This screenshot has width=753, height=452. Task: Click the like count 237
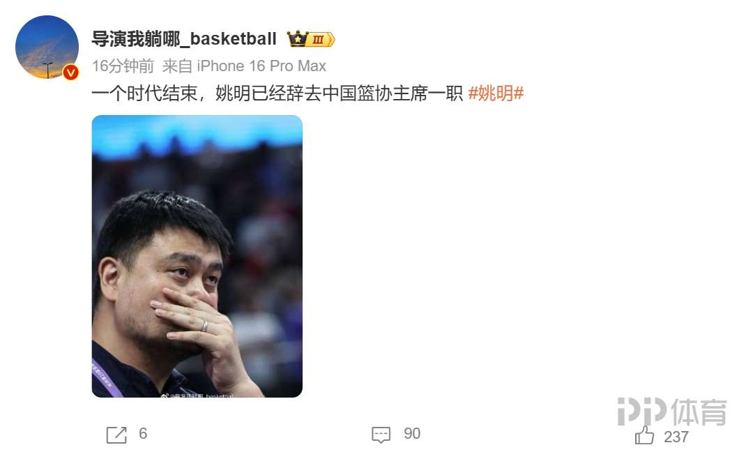click(x=676, y=437)
